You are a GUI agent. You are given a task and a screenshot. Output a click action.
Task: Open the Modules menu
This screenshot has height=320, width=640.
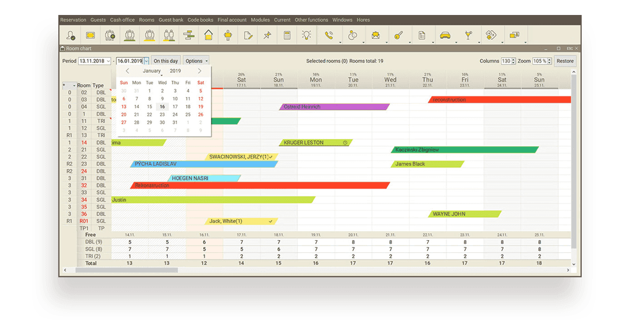(261, 19)
